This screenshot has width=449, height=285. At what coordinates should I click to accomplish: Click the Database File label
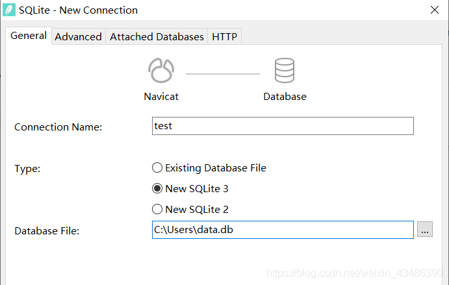(x=47, y=231)
